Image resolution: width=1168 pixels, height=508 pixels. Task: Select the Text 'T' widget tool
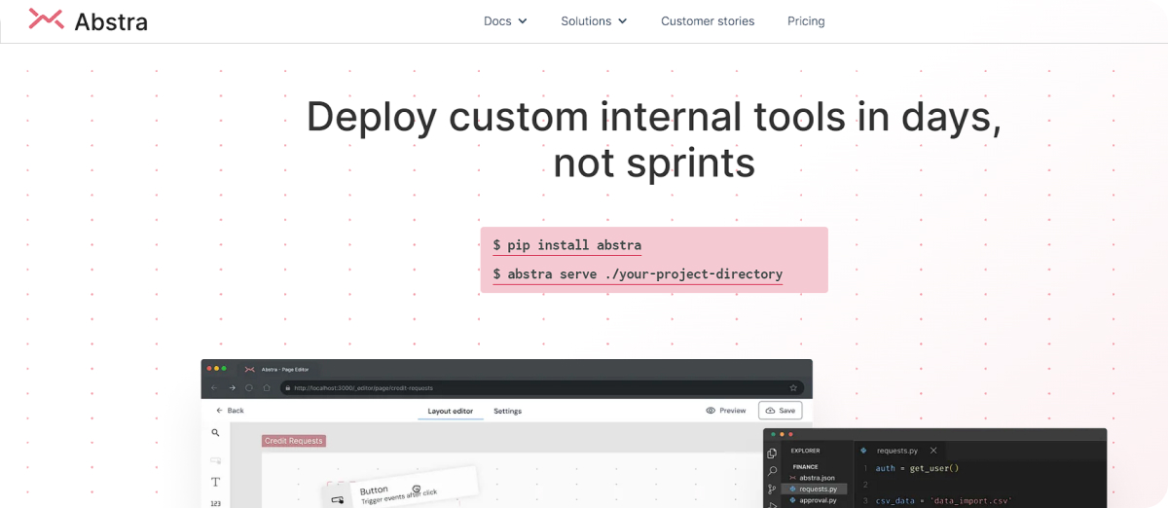(x=215, y=482)
